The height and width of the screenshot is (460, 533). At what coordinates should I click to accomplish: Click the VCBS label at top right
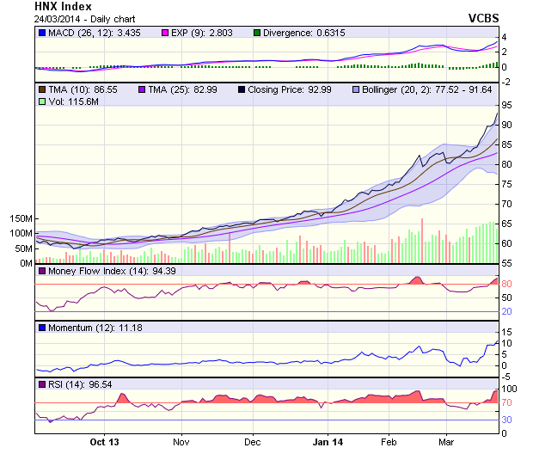(483, 17)
